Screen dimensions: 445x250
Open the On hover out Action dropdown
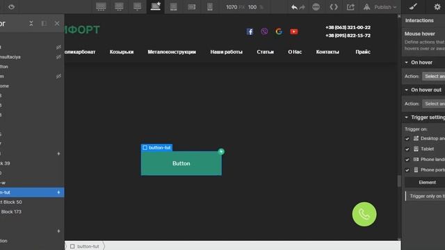[433, 103]
